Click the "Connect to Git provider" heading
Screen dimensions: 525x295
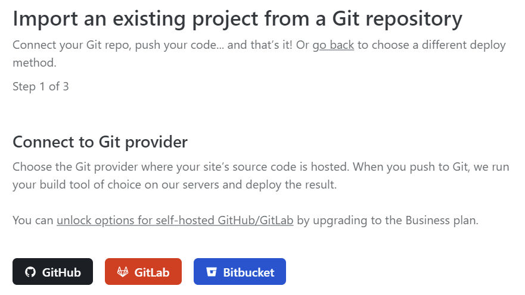pyautogui.click(x=100, y=142)
